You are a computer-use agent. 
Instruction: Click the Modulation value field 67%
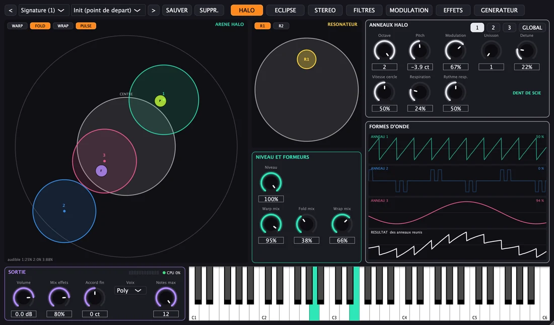pyautogui.click(x=455, y=67)
